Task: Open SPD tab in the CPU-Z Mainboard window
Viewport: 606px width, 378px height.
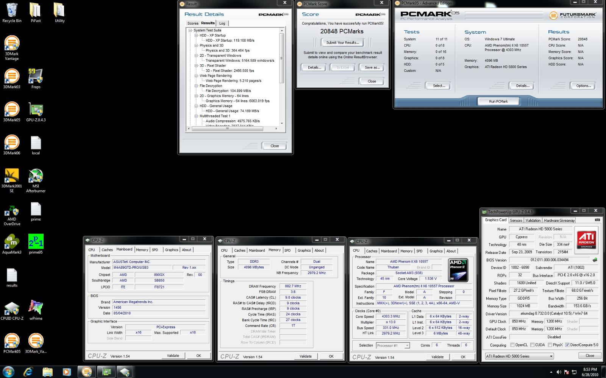Action: pos(155,250)
